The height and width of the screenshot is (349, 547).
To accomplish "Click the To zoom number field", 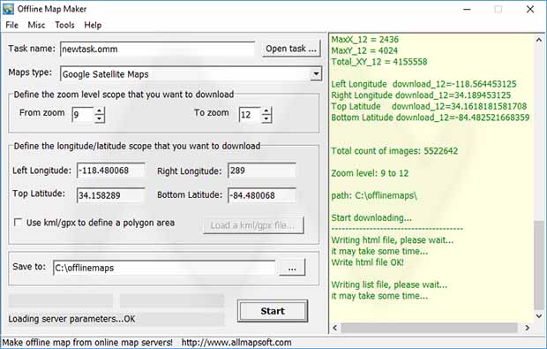I will tap(251, 115).
